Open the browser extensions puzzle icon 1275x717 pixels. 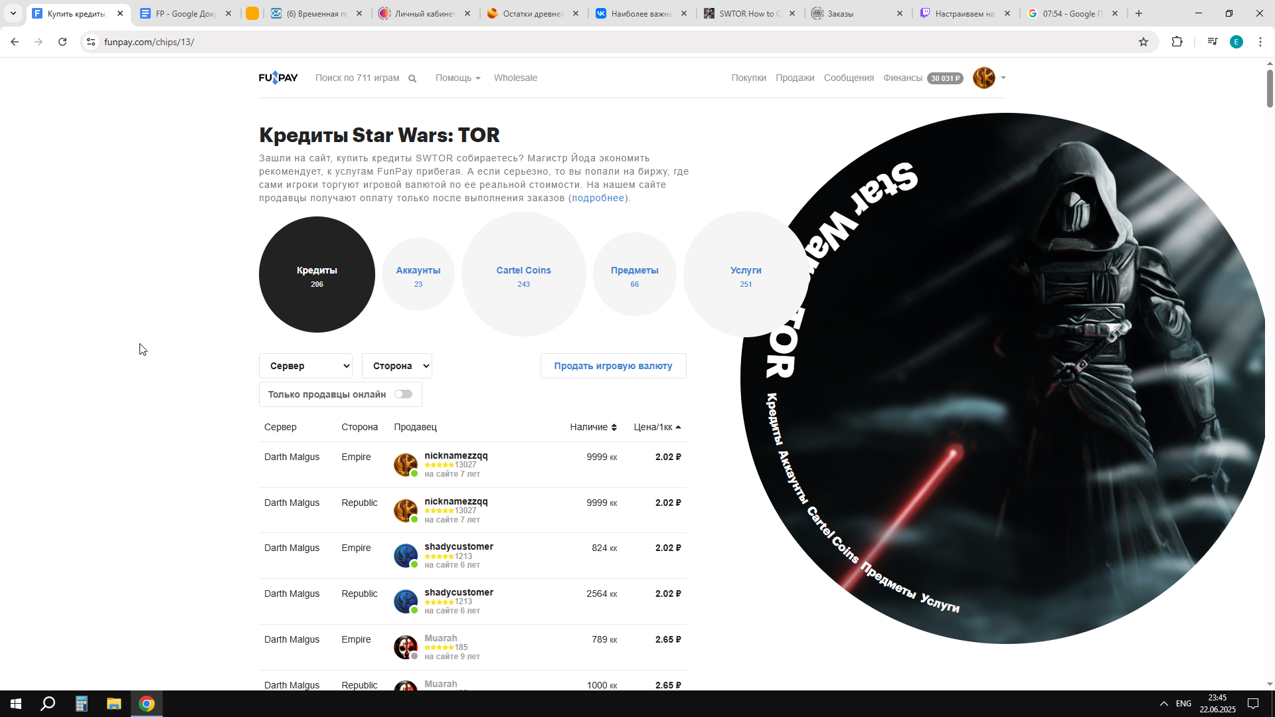pos(1177,42)
